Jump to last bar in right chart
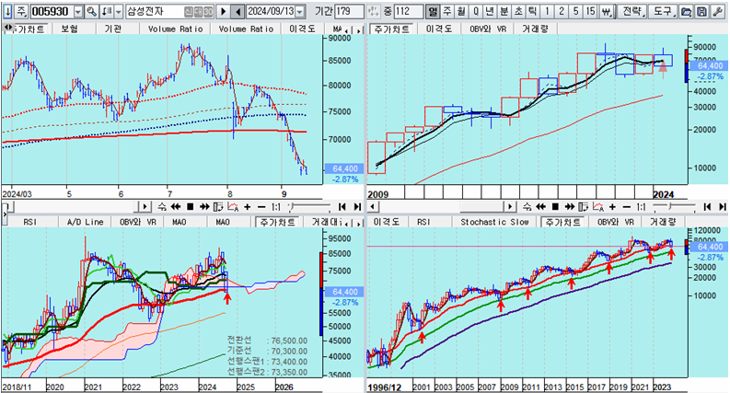The width and height of the screenshot is (730, 393). click(722, 207)
